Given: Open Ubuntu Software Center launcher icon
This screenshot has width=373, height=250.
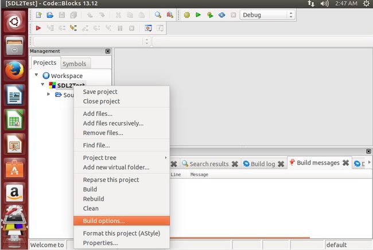Looking at the screenshot, I should (x=14, y=169).
